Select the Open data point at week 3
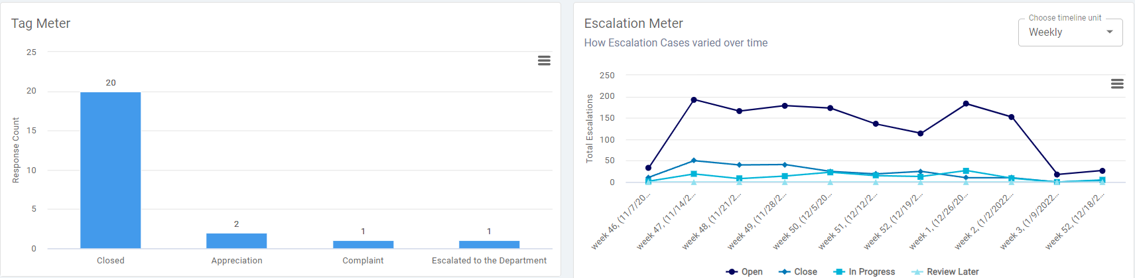1135x278 pixels. point(1057,174)
